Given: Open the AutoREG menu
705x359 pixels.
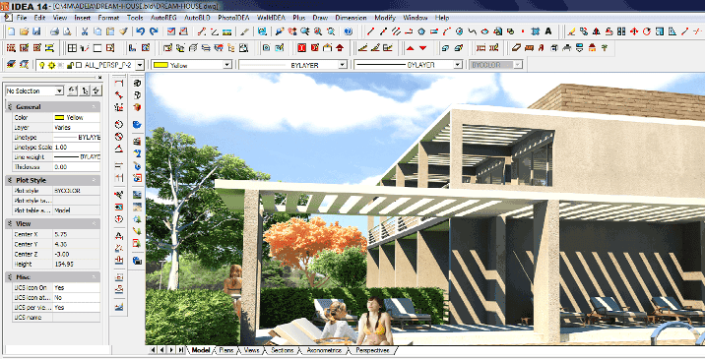Looking at the screenshot, I should (x=163, y=18).
